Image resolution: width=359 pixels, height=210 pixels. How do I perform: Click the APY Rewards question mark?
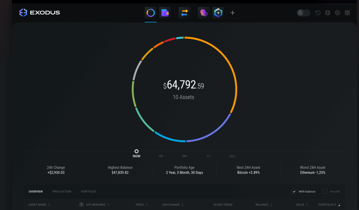81,205
